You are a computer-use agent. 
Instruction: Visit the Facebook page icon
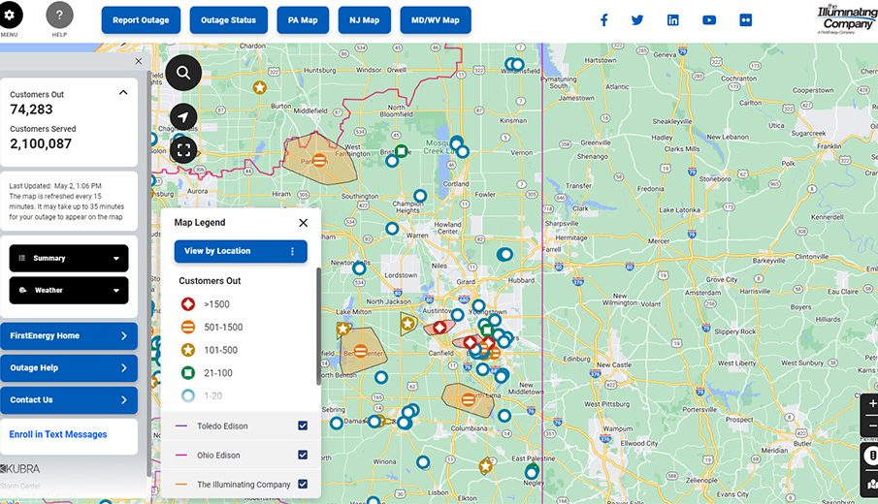coord(603,20)
